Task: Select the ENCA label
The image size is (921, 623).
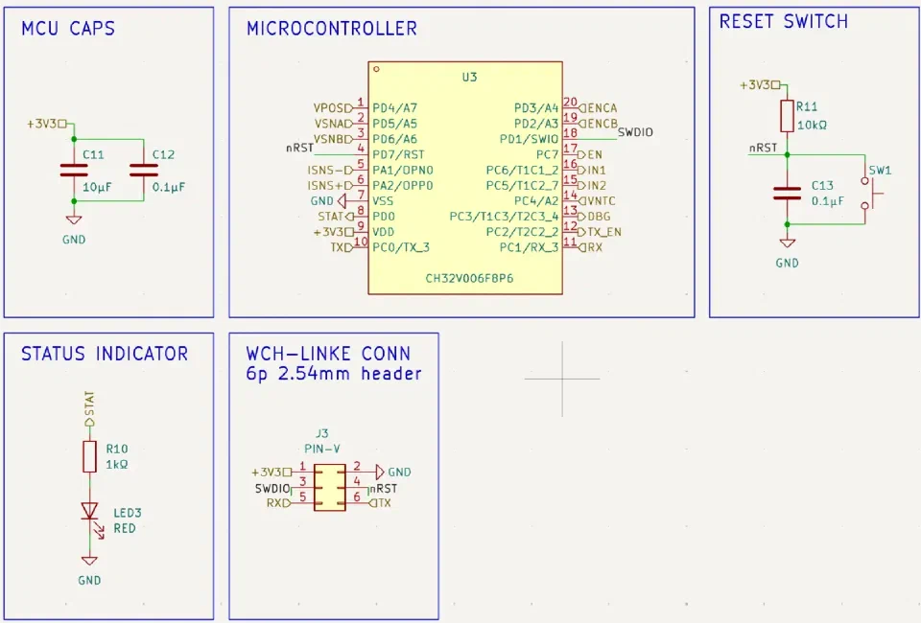Action: coord(598,108)
